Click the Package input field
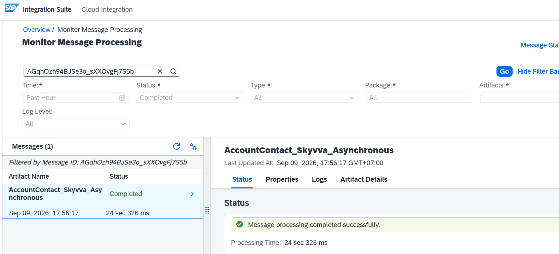This screenshot has width=559, height=254. [419, 98]
